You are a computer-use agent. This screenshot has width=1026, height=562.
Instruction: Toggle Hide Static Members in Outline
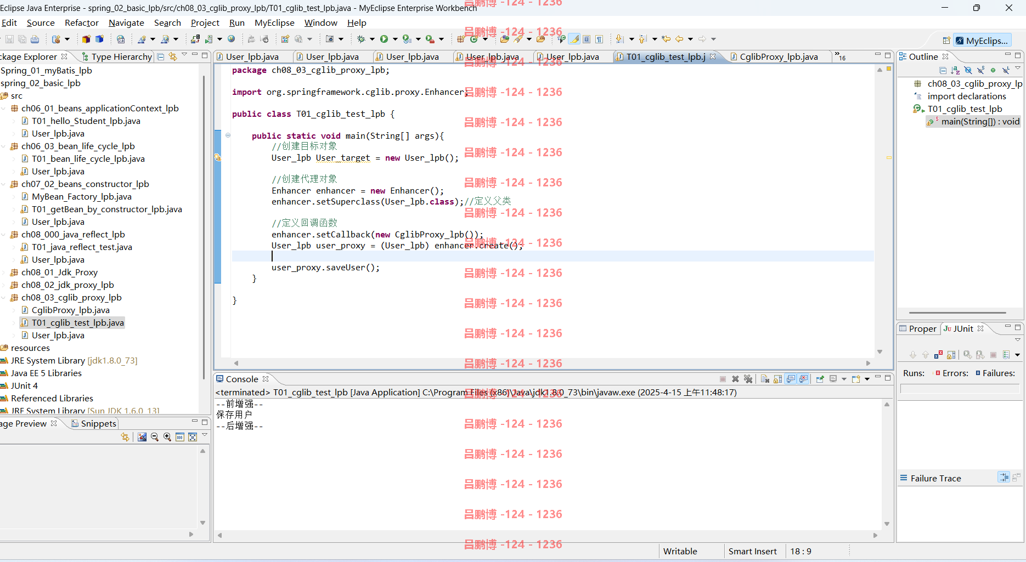[980, 70]
